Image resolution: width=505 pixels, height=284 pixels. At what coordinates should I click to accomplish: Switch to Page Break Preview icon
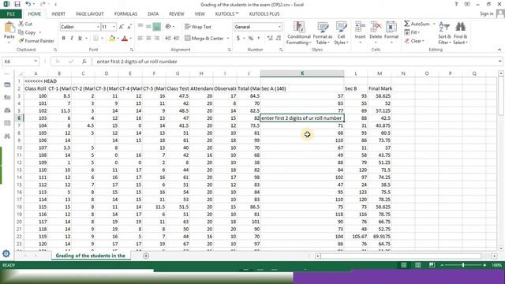(432, 265)
